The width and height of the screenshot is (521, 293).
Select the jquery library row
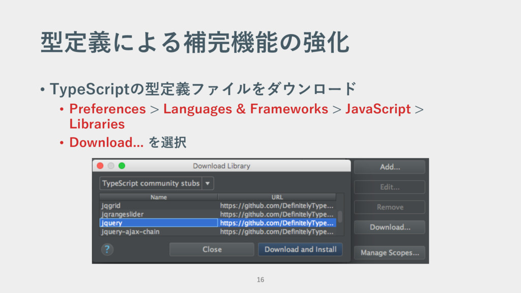[158, 223]
